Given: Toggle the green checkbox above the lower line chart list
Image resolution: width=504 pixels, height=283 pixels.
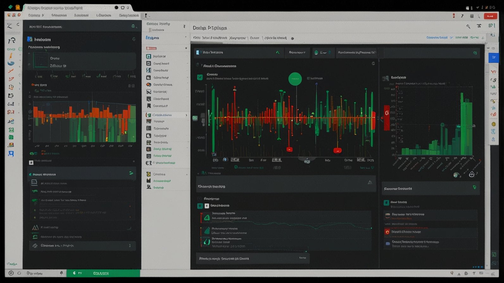Looking at the screenshot, I should [200, 206].
